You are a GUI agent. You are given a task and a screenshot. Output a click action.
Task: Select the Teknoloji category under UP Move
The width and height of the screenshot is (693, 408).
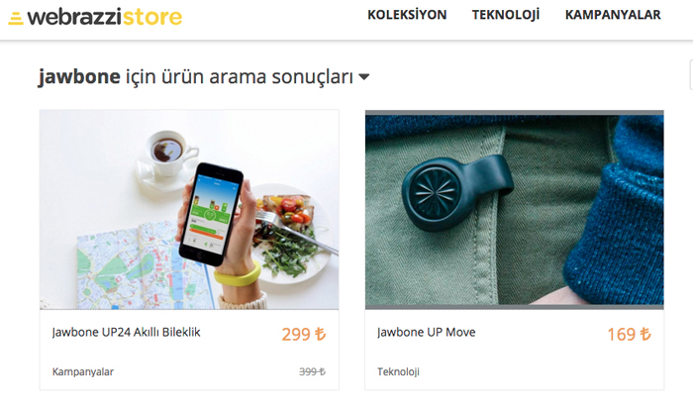(398, 371)
